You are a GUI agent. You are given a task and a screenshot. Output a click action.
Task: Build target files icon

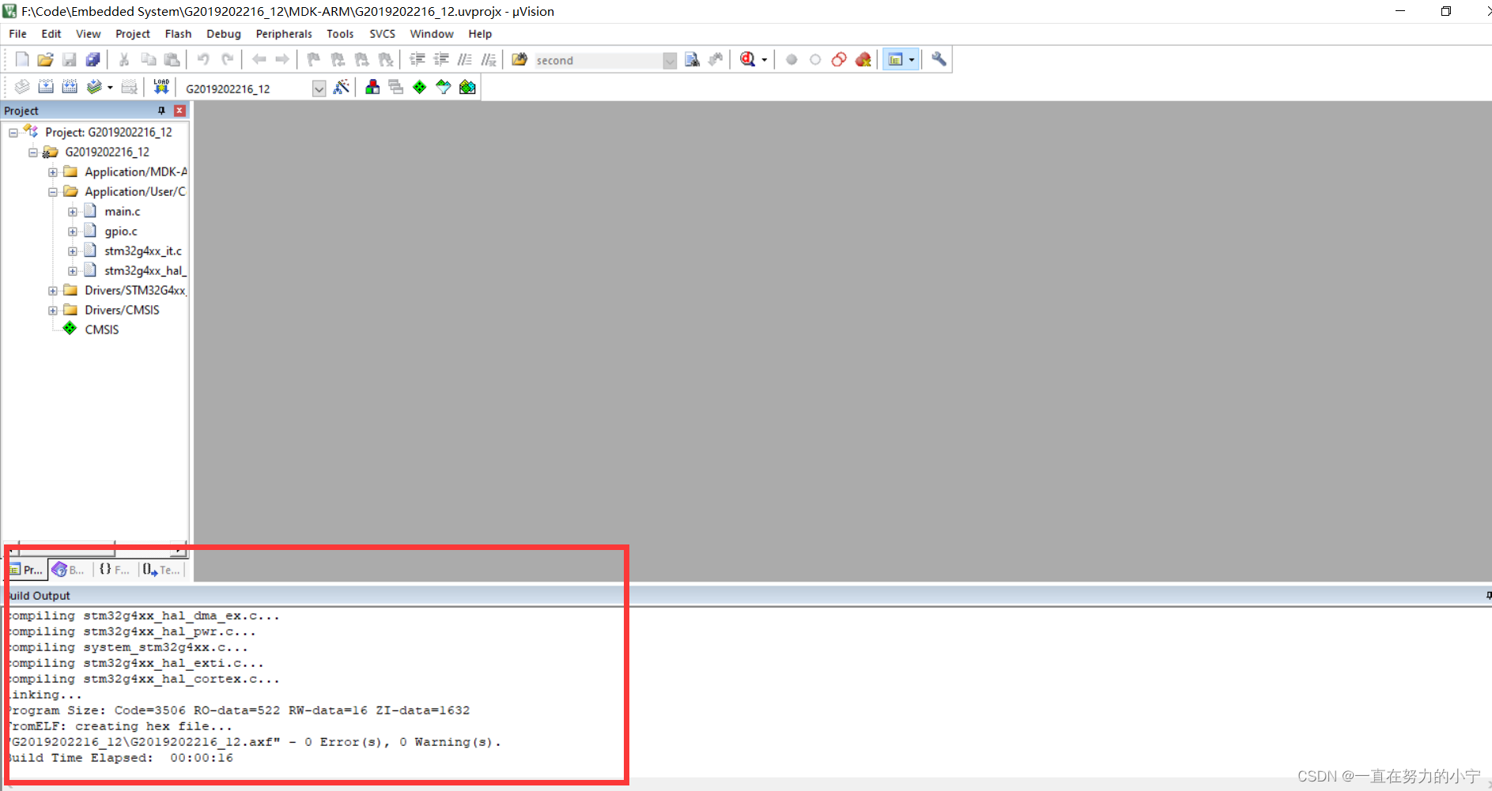pyautogui.click(x=46, y=87)
